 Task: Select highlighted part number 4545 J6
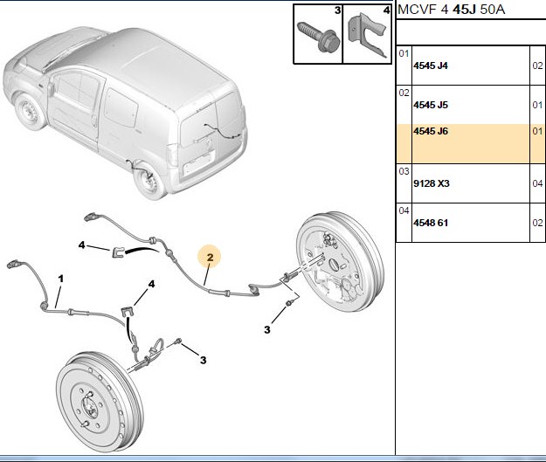pos(431,131)
